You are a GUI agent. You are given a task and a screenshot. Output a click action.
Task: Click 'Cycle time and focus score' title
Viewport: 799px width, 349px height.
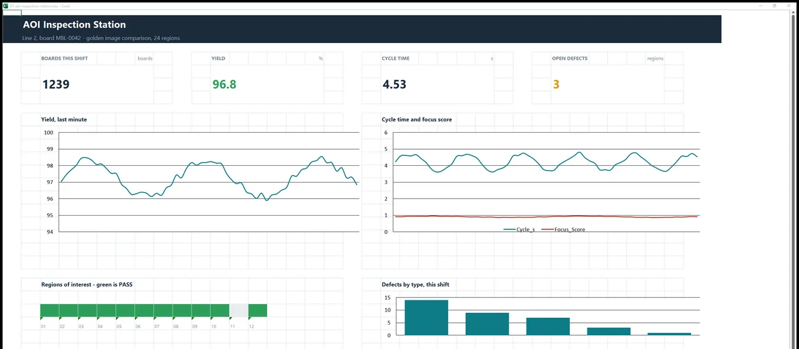point(417,119)
